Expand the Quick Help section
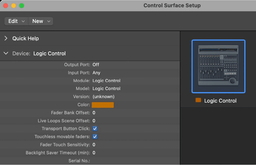 click(x=6, y=38)
